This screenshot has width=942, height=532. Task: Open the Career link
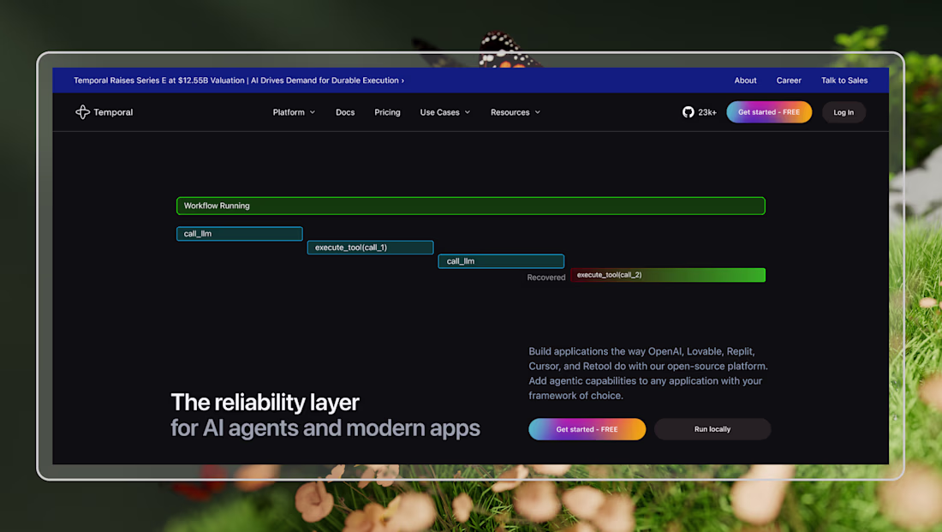click(788, 81)
